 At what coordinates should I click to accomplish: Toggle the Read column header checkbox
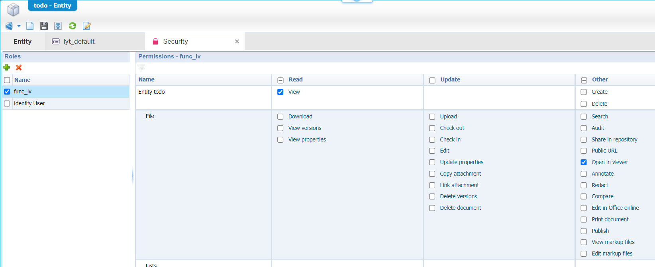[280, 80]
